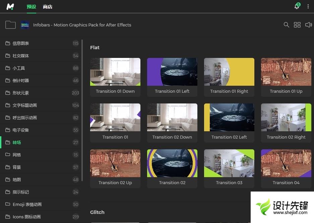Select the 转场 category
This screenshot has height=223, width=314.
click(x=17, y=142)
